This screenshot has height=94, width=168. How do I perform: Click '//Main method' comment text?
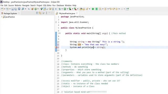pyautogui.click(x=118, y=33)
